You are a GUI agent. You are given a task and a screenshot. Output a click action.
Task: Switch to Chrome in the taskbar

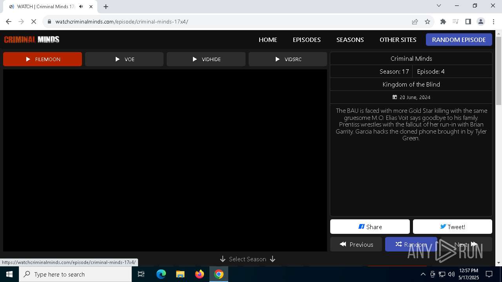point(219,274)
